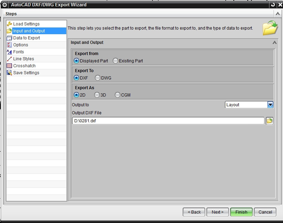This screenshot has width=283, height=223.
Task: Click the Finish button
Action: (x=241, y=212)
